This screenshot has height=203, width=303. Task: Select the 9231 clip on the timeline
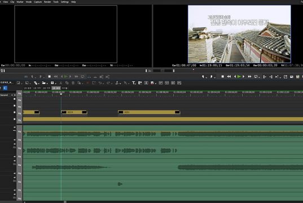pyautogui.click(x=149, y=112)
